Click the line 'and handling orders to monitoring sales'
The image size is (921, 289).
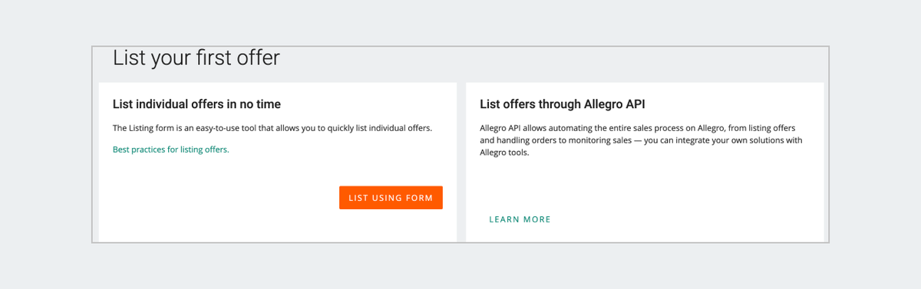click(641, 140)
